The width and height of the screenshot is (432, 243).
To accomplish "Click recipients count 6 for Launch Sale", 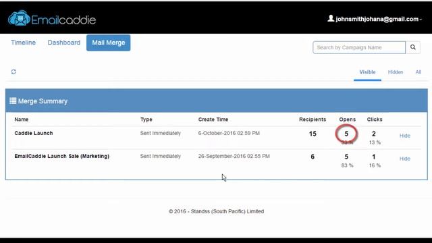I will point(313,157).
